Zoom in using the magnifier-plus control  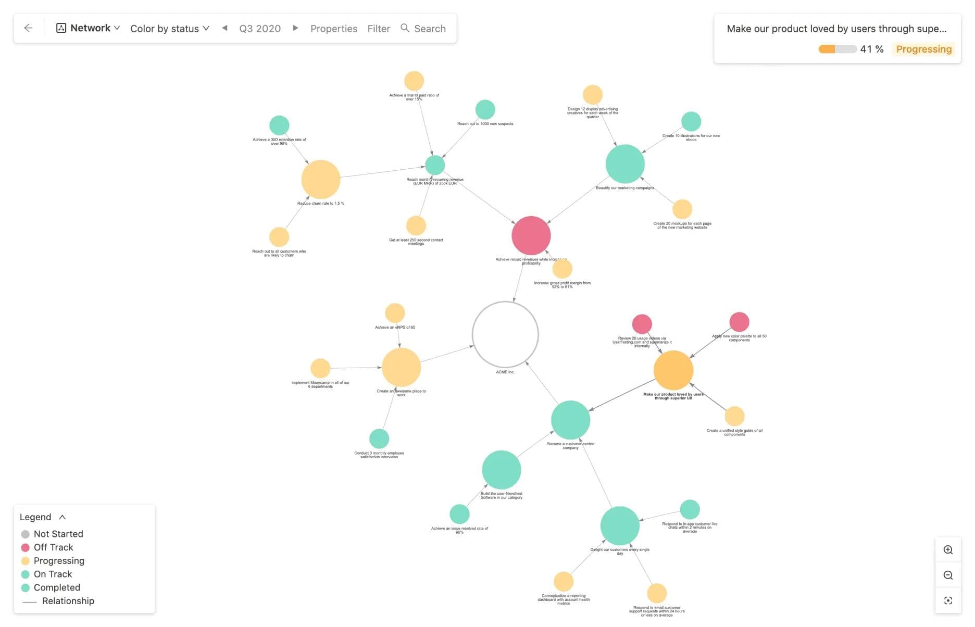948,550
